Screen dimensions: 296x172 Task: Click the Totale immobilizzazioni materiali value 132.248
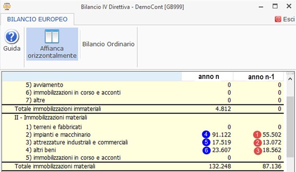(x=220, y=166)
